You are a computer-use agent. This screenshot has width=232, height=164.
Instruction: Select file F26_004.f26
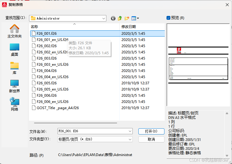click(x=47, y=70)
